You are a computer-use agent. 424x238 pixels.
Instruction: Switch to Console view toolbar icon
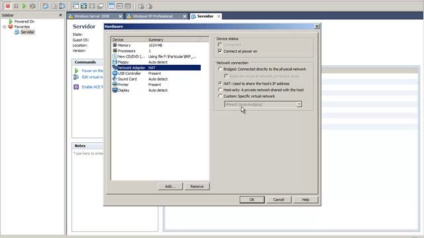click(119, 6)
